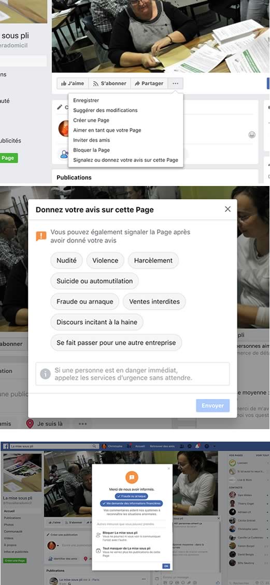Deselect checked Fraude ou arnaque chip in thank-you dialog
The width and height of the screenshot is (270, 585).
click(x=131, y=496)
